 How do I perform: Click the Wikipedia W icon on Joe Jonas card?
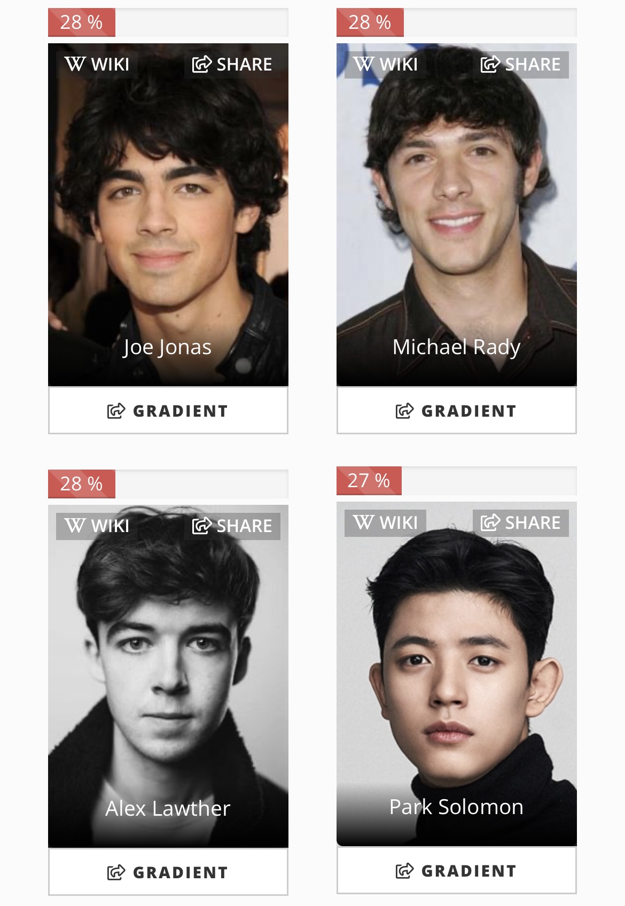(x=75, y=65)
